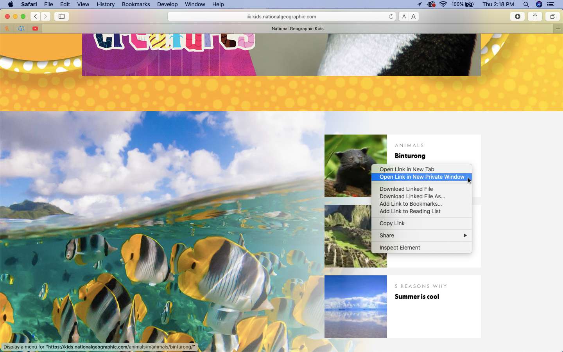
Task: Click the clock showing Thu 2:18 PM
Action: (498, 4)
